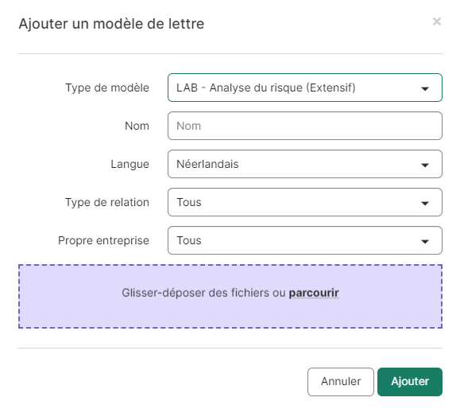Click the Glisser-déposer des fichiers drop zone
This screenshot has height=409, width=460.
(x=230, y=296)
